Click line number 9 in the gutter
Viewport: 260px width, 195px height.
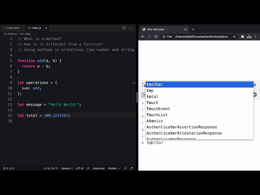click(x=11, y=82)
